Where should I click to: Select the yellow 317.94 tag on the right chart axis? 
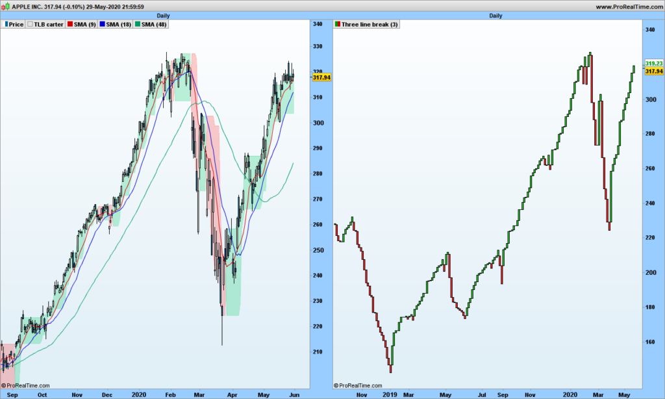point(654,71)
